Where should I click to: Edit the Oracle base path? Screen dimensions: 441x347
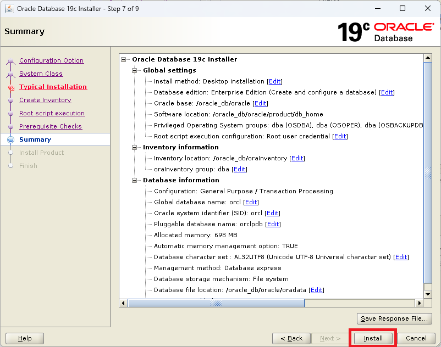click(x=260, y=103)
